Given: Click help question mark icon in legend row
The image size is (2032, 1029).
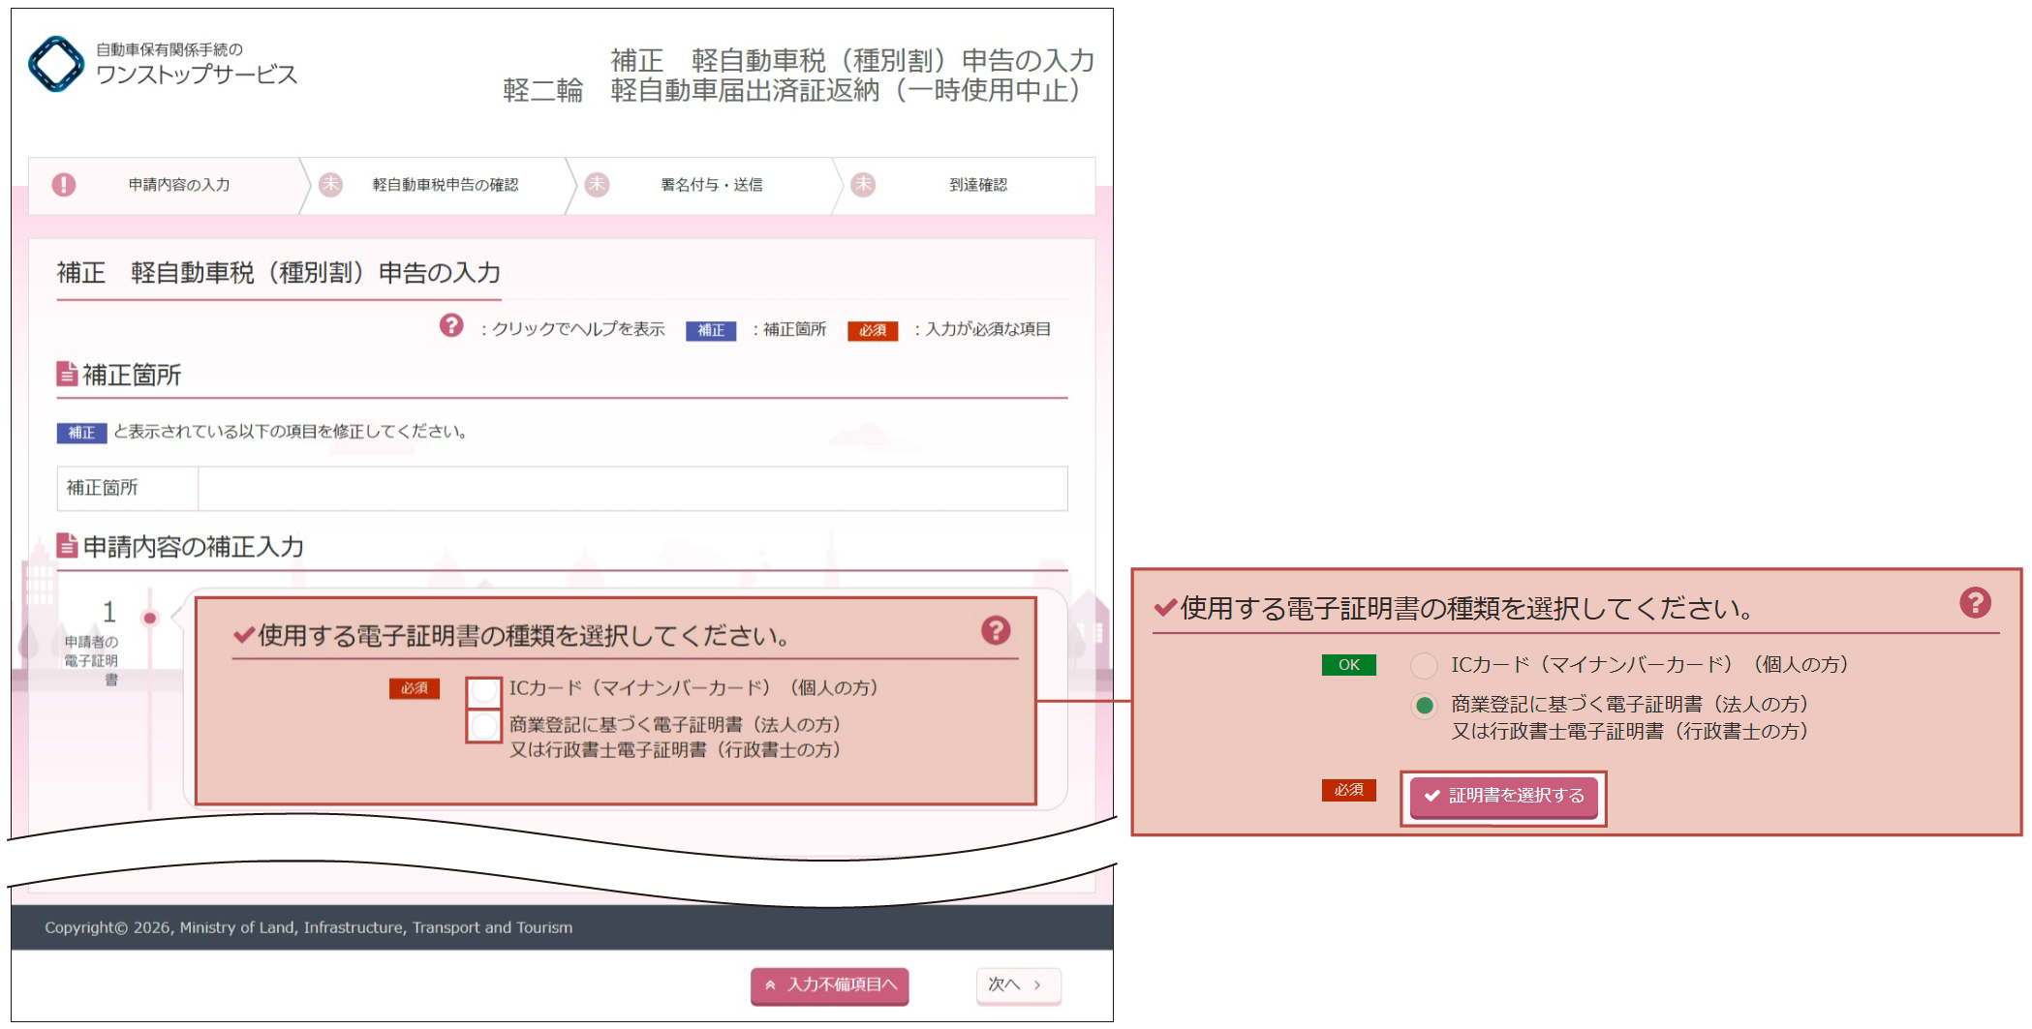Looking at the screenshot, I should (x=451, y=326).
